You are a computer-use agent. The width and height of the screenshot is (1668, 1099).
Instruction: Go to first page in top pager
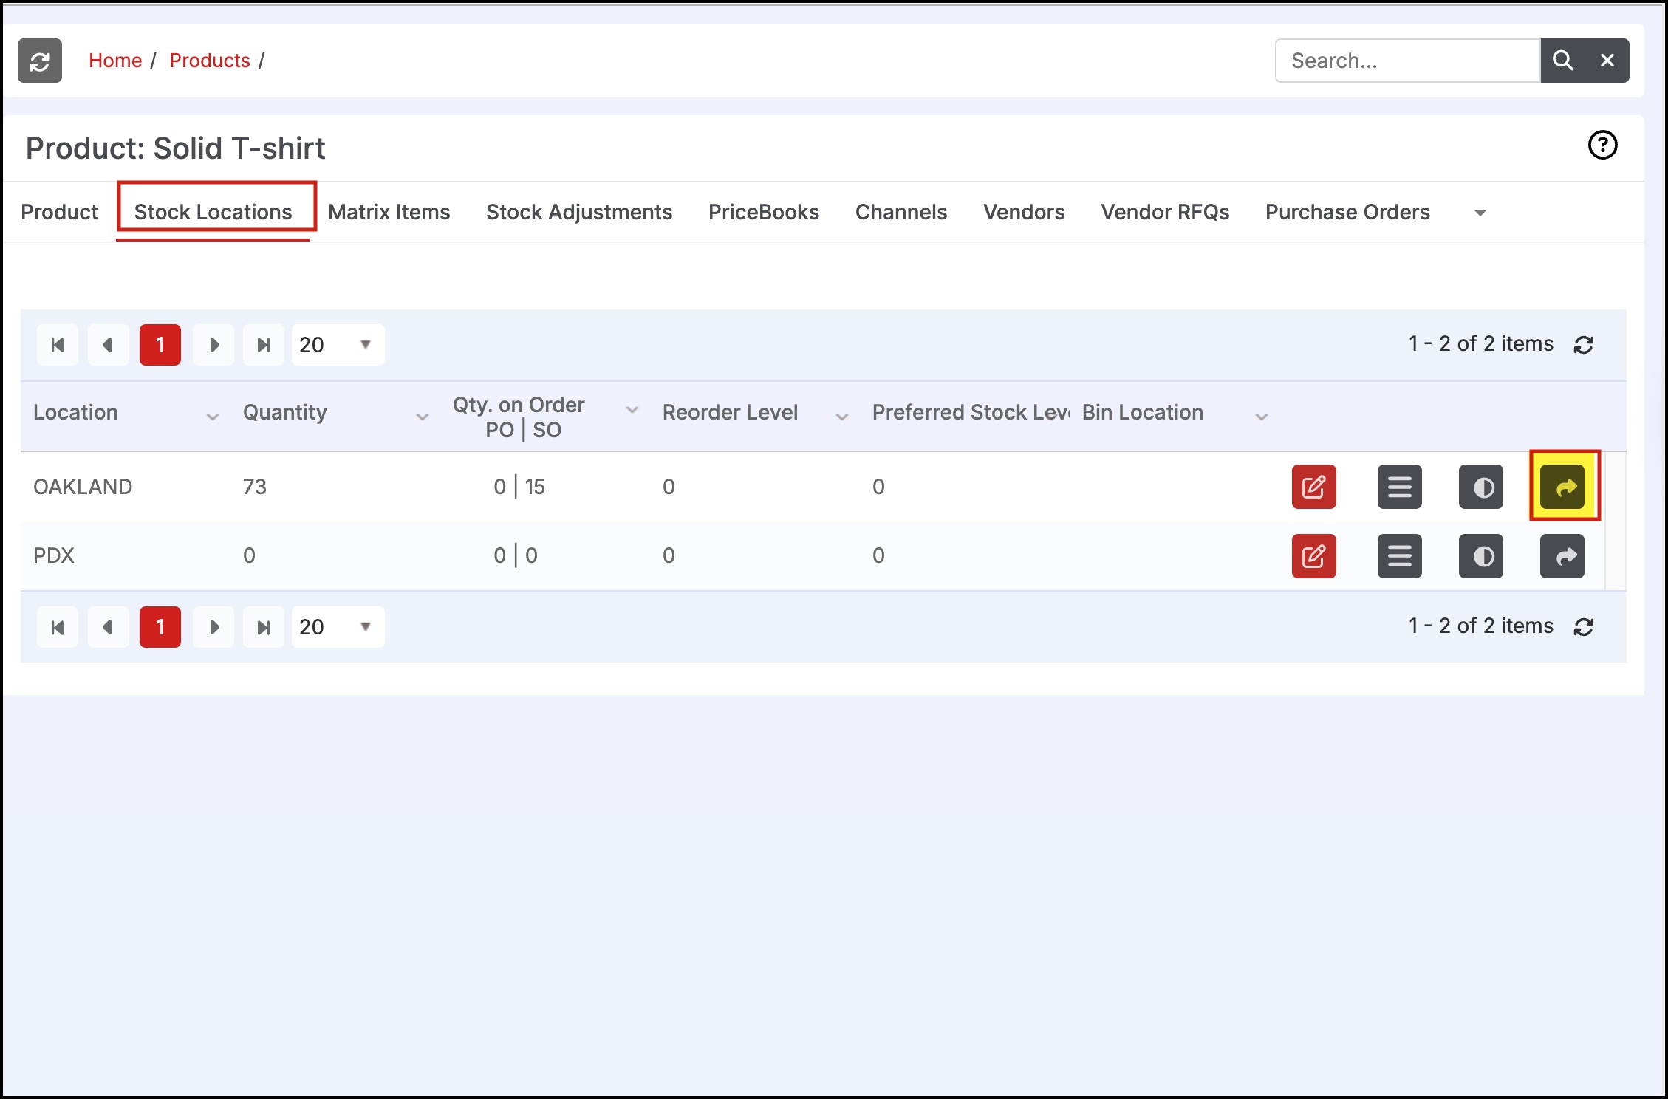point(58,345)
